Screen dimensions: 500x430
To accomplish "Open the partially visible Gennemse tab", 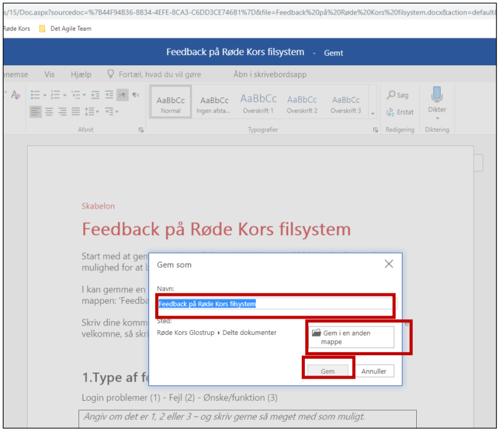I will tap(16, 74).
